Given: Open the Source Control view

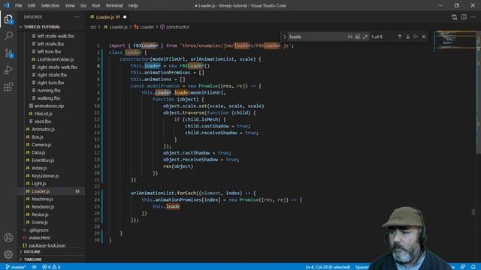Looking at the screenshot, I should (8, 53).
